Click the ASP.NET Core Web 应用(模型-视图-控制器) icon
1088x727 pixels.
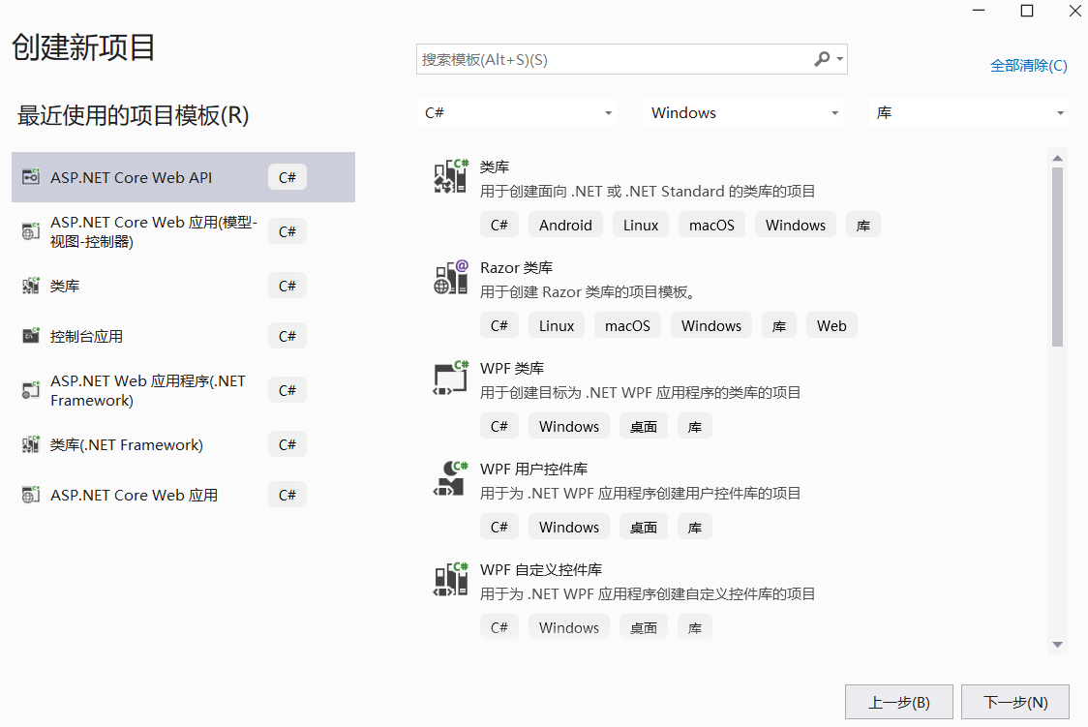pyautogui.click(x=31, y=231)
